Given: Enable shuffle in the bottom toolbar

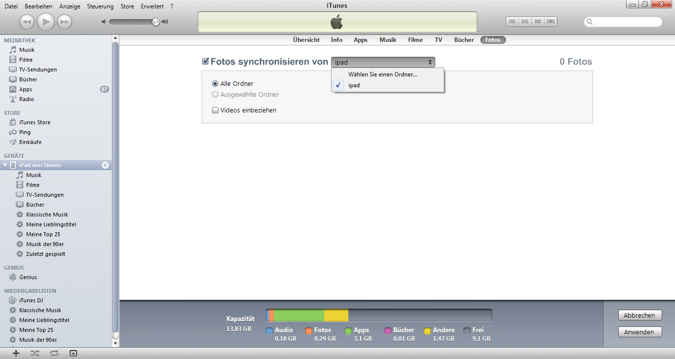Looking at the screenshot, I should click(x=34, y=353).
